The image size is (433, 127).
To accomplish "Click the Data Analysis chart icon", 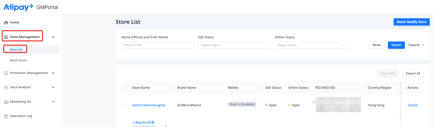I will click(x=6, y=87).
